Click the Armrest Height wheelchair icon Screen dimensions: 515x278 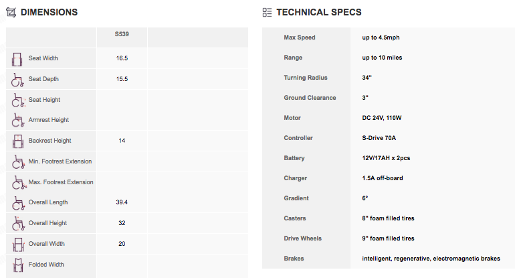click(x=18, y=121)
